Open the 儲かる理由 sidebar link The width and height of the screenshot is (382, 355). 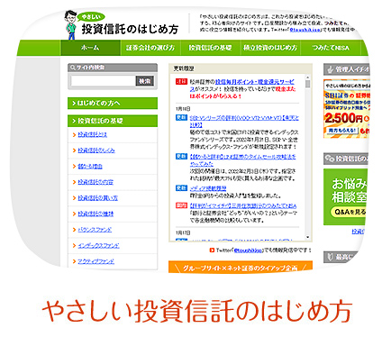(x=90, y=166)
